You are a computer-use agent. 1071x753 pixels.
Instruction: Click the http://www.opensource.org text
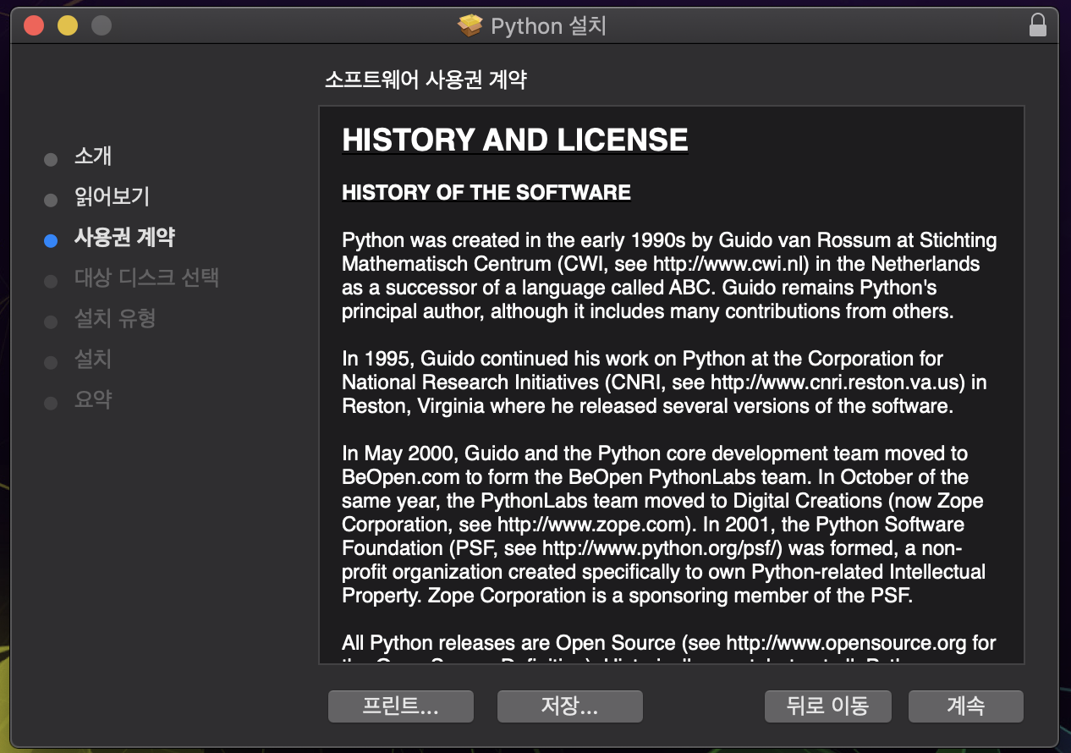846,643
